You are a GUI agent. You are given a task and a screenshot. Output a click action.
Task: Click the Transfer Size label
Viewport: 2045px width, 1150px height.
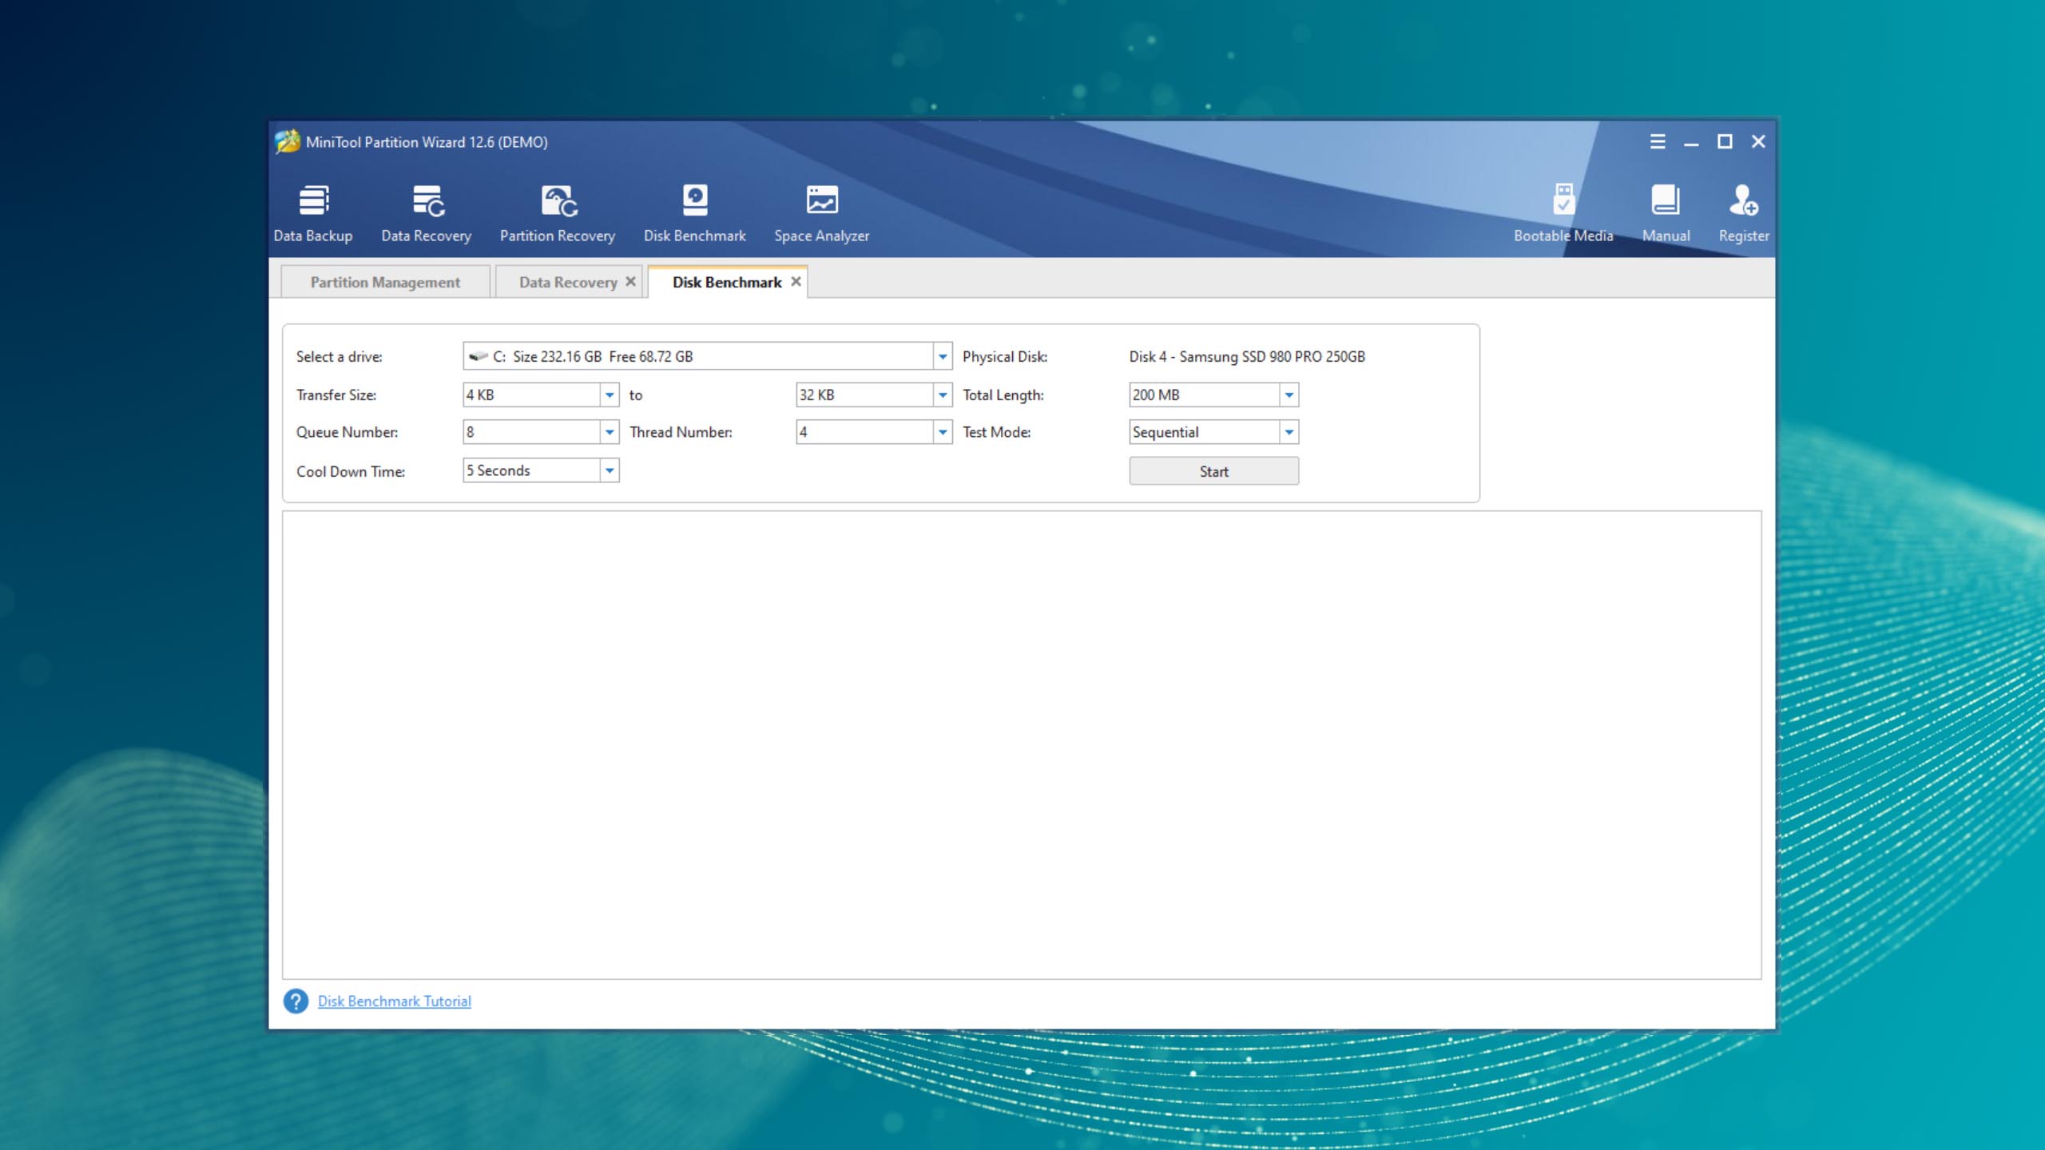click(x=336, y=395)
